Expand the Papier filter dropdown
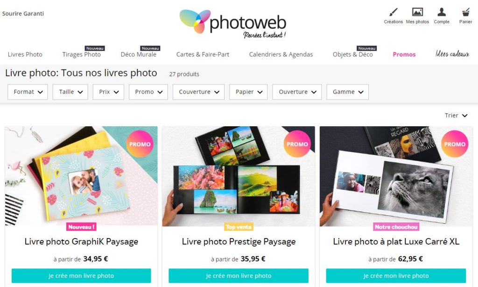Image resolution: width=478 pixels, height=287 pixels. pyautogui.click(x=248, y=92)
